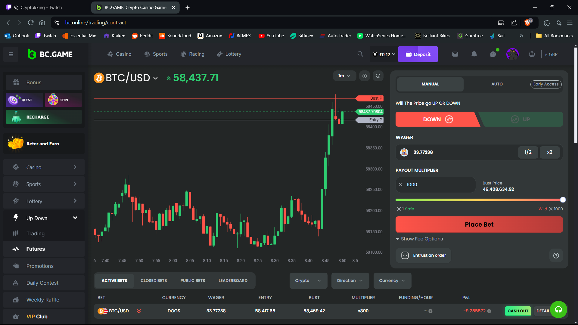Expand Casino sidebar section

pos(44,167)
